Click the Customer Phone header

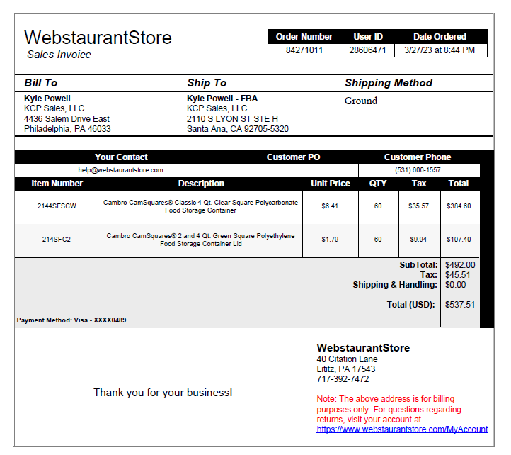pos(418,157)
